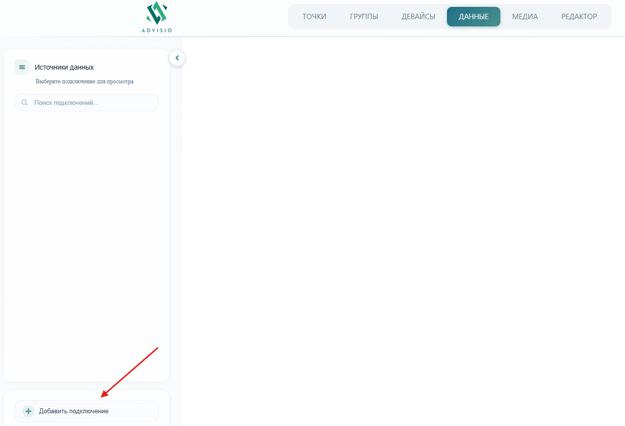Click the vertical divider beside the sidebar

click(x=181, y=245)
